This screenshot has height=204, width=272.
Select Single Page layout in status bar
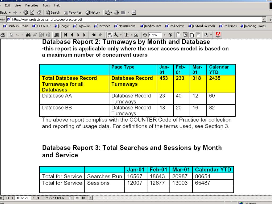coord(70,198)
